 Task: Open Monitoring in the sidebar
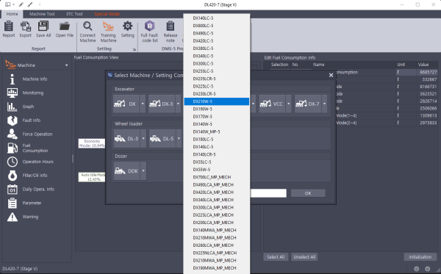[x=33, y=93]
